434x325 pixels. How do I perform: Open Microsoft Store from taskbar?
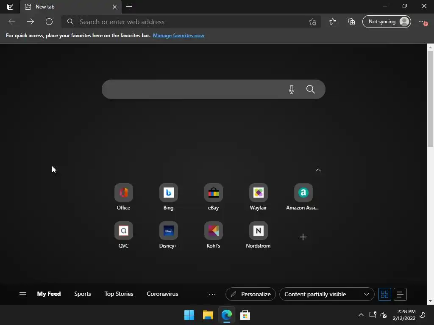pos(245,315)
